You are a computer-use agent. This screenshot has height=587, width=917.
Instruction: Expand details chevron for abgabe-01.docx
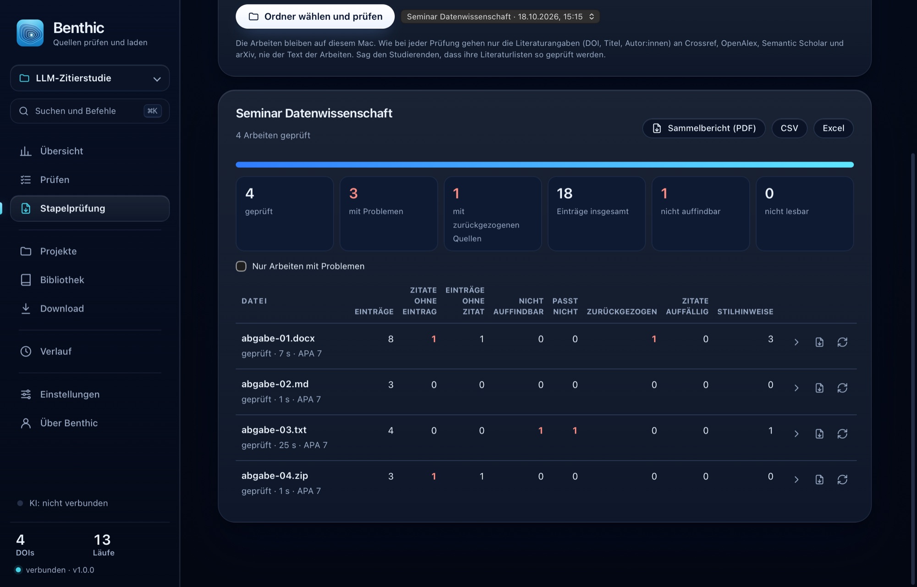pos(796,342)
